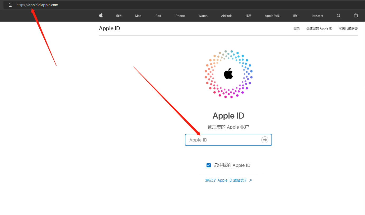365x215 pixels.
Task: Open the 商店 menu item
Action: [x=119, y=16]
